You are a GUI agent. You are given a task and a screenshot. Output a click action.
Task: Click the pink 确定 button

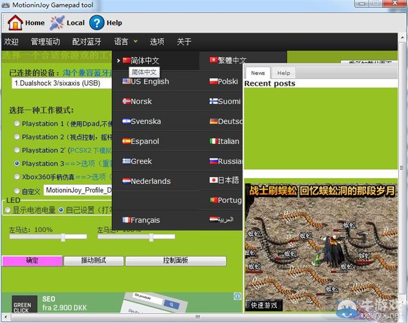[x=32, y=261]
